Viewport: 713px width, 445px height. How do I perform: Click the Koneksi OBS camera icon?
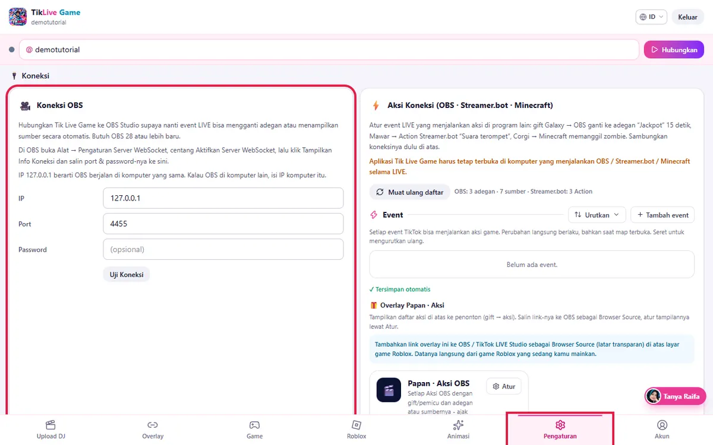pos(25,106)
